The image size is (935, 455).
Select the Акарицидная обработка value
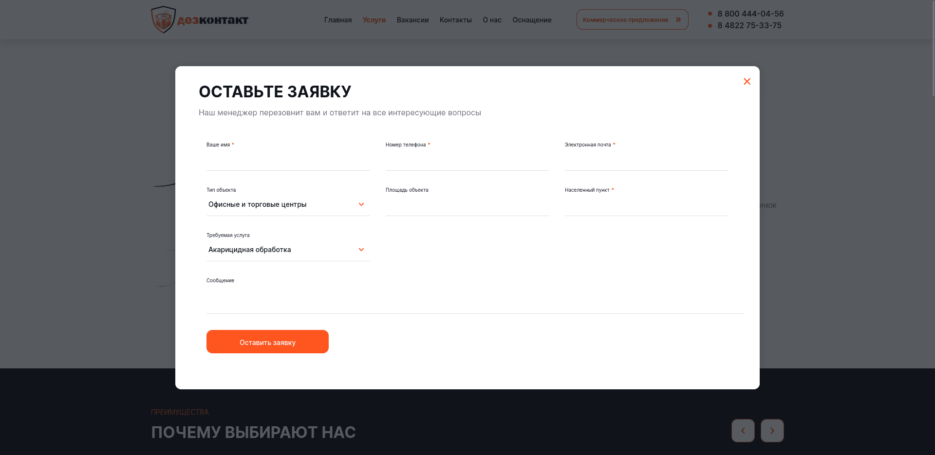click(250, 250)
